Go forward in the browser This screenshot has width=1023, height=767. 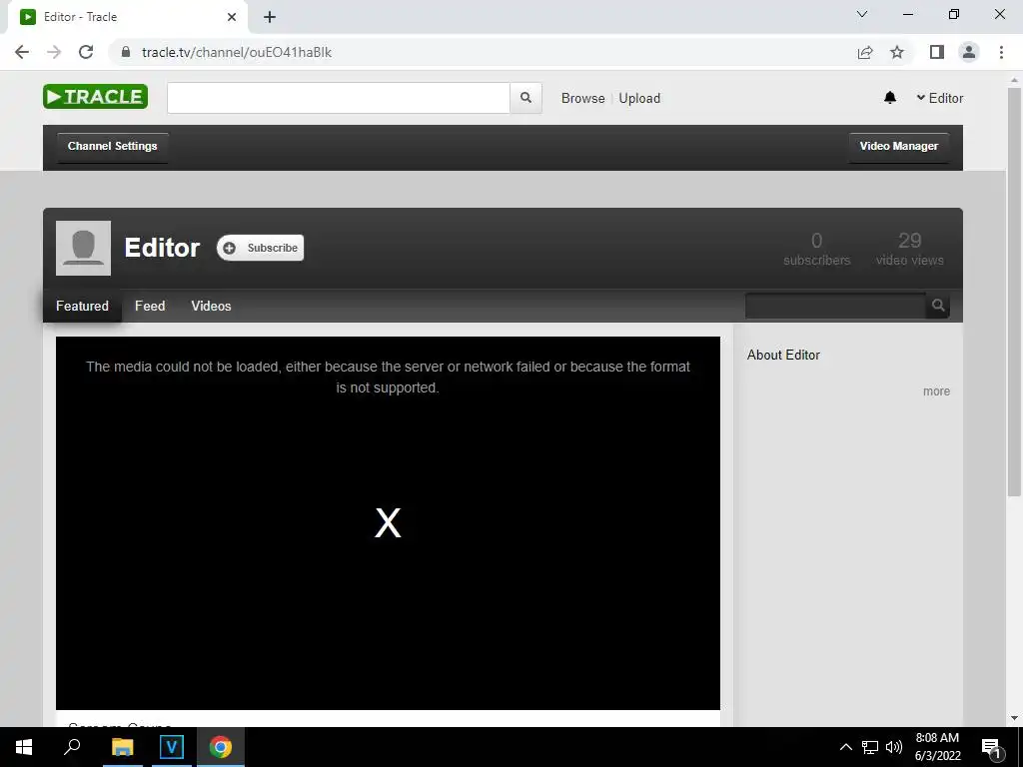54,52
